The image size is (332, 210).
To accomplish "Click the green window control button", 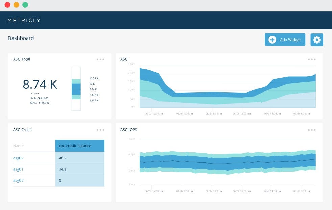I will pos(25,5).
